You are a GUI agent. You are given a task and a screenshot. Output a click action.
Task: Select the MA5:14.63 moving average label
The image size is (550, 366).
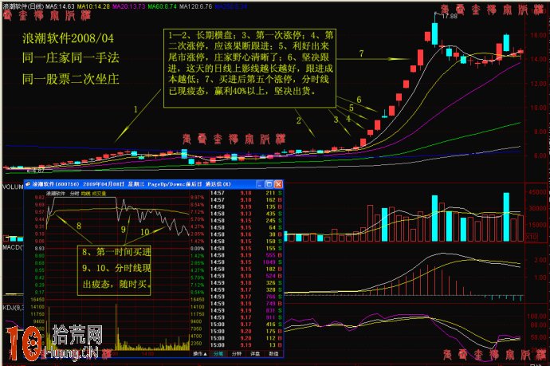pos(60,6)
